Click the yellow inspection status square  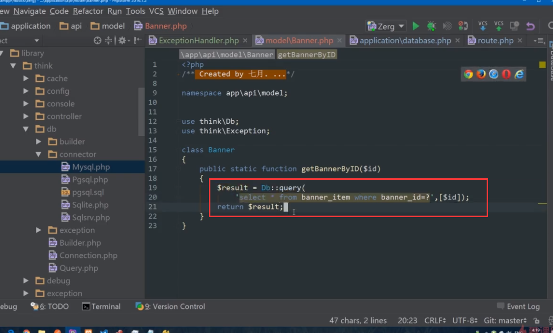[542, 64]
